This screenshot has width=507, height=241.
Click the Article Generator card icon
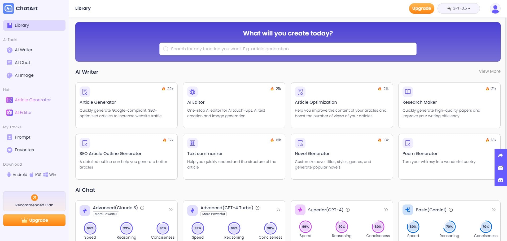point(85,92)
